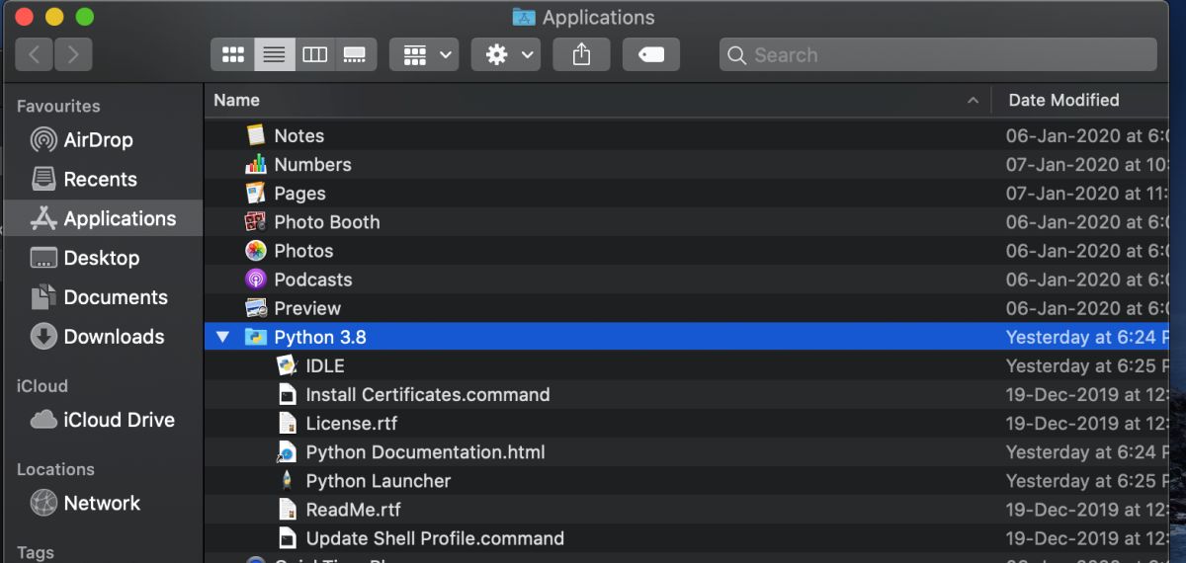1186x563 pixels.
Task: Select the Install Certificates.command file name
Action: click(428, 394)
